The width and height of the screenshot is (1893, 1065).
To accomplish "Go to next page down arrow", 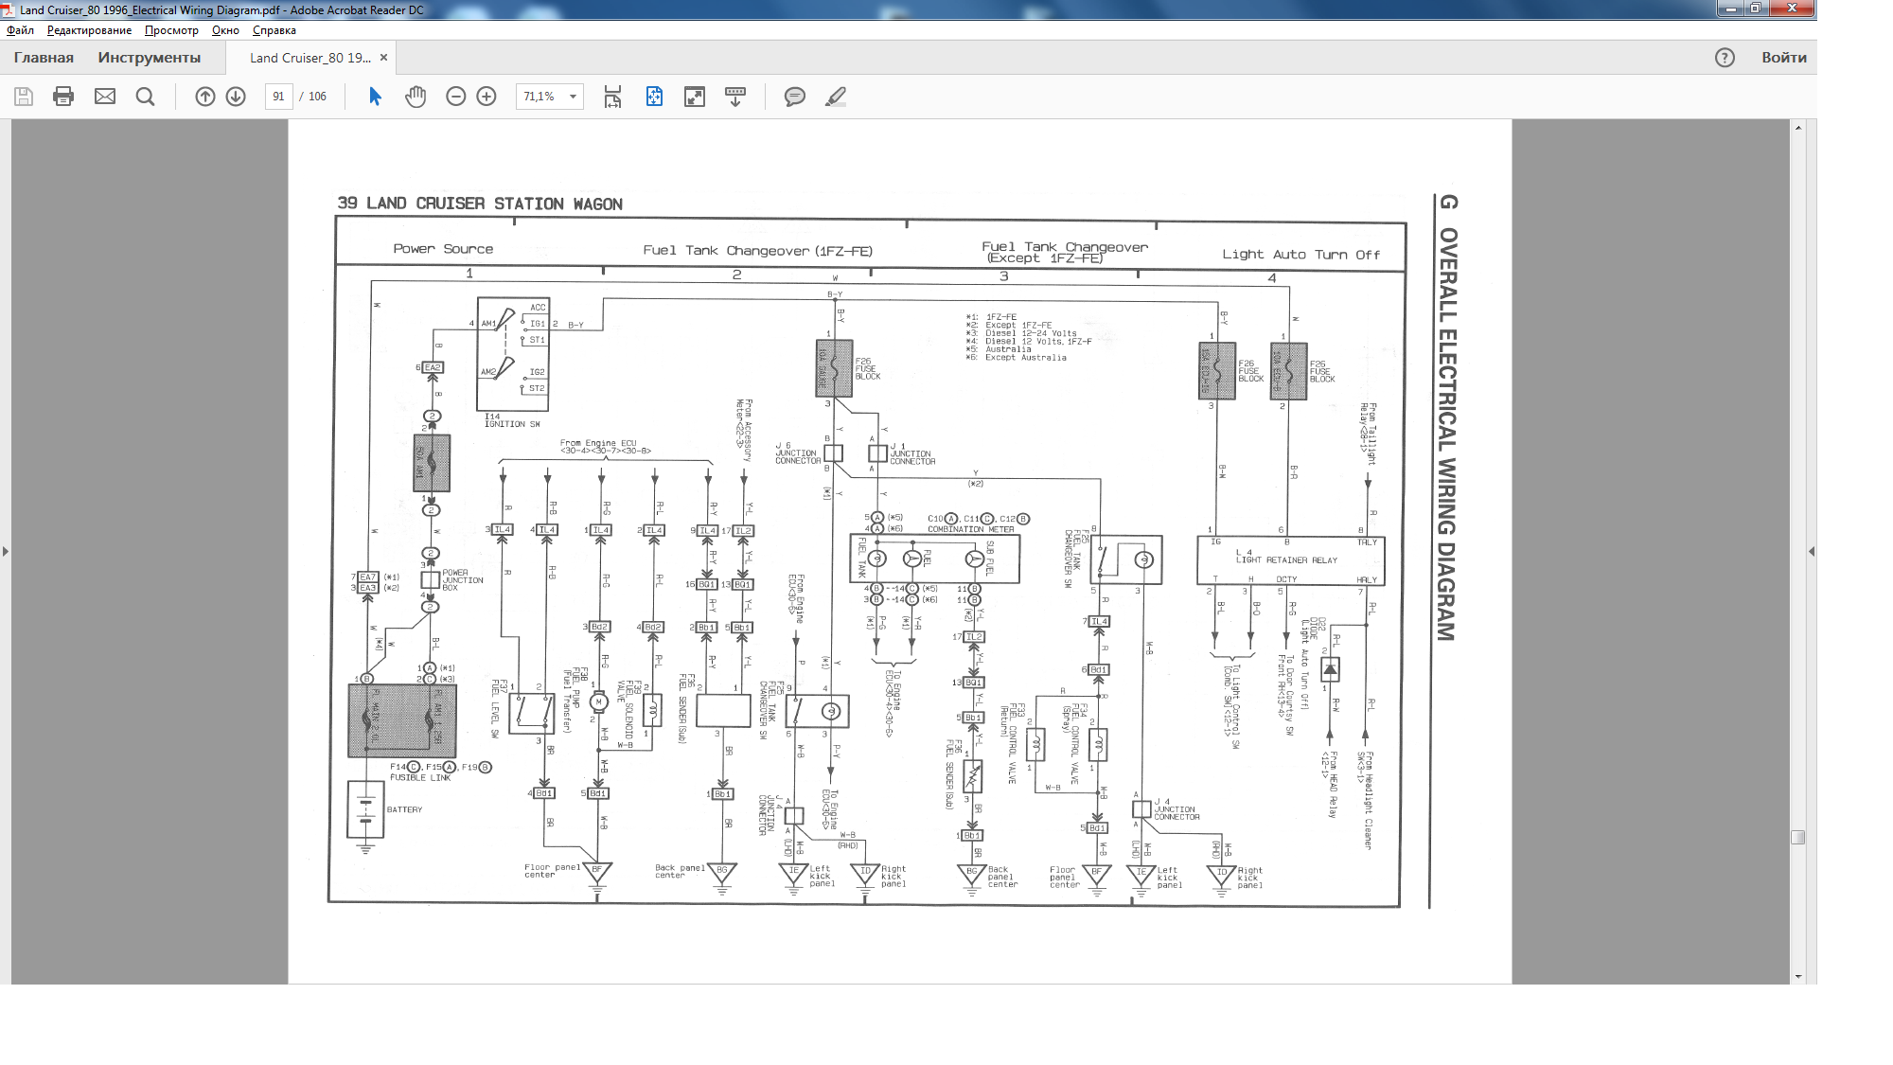I will 237,97.
